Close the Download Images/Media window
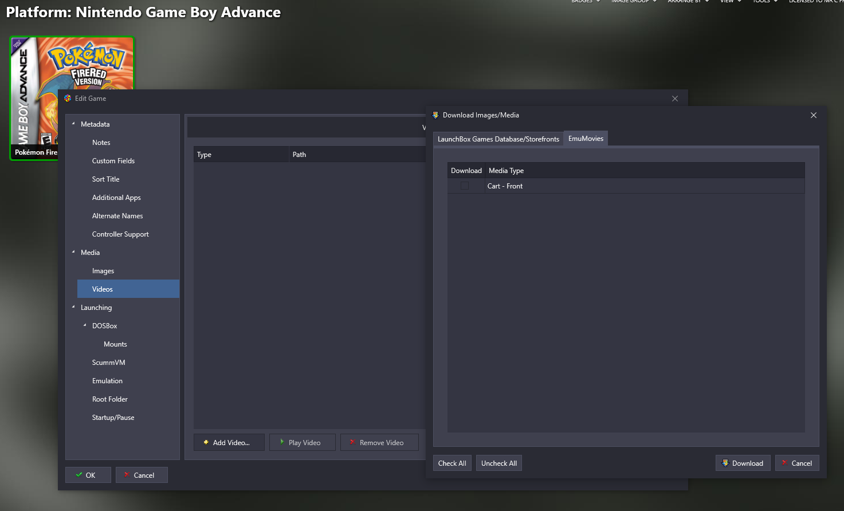 click(x=814, y=115)
